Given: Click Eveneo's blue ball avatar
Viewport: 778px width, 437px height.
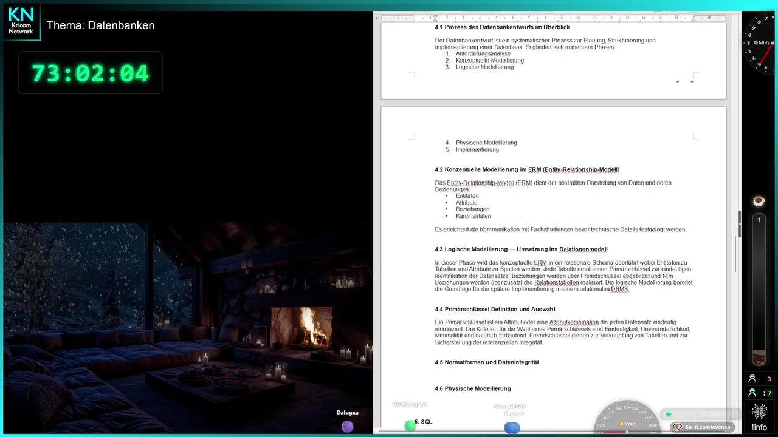Looking at the screenshot, I should click(512, 428).
